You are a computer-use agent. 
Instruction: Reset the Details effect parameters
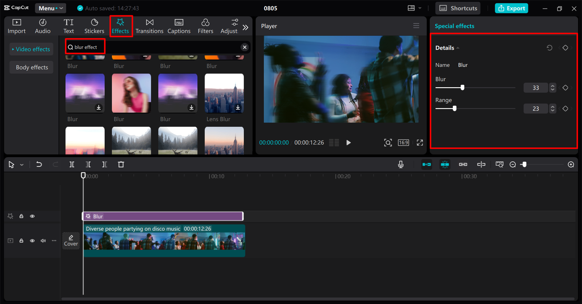pyautogui.click(x=549, y=48)
